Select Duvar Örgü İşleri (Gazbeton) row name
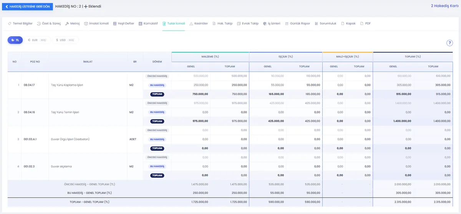 [x=70, y=139]
